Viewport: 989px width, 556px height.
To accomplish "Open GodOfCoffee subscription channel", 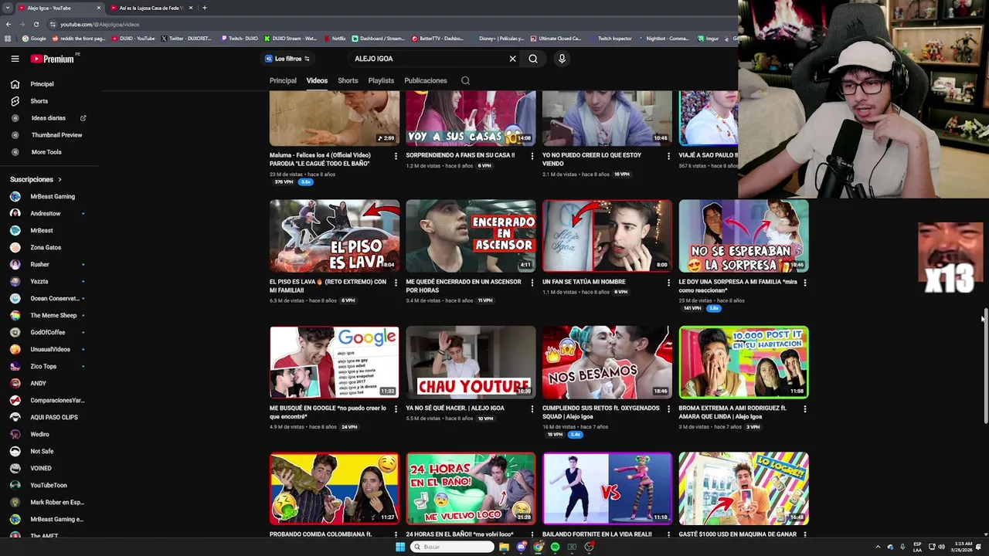I will (49, 333).
